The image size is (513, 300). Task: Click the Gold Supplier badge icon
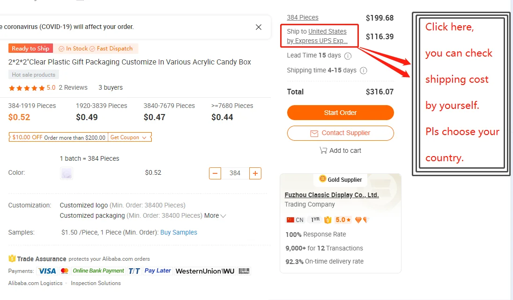pos(323,179)
